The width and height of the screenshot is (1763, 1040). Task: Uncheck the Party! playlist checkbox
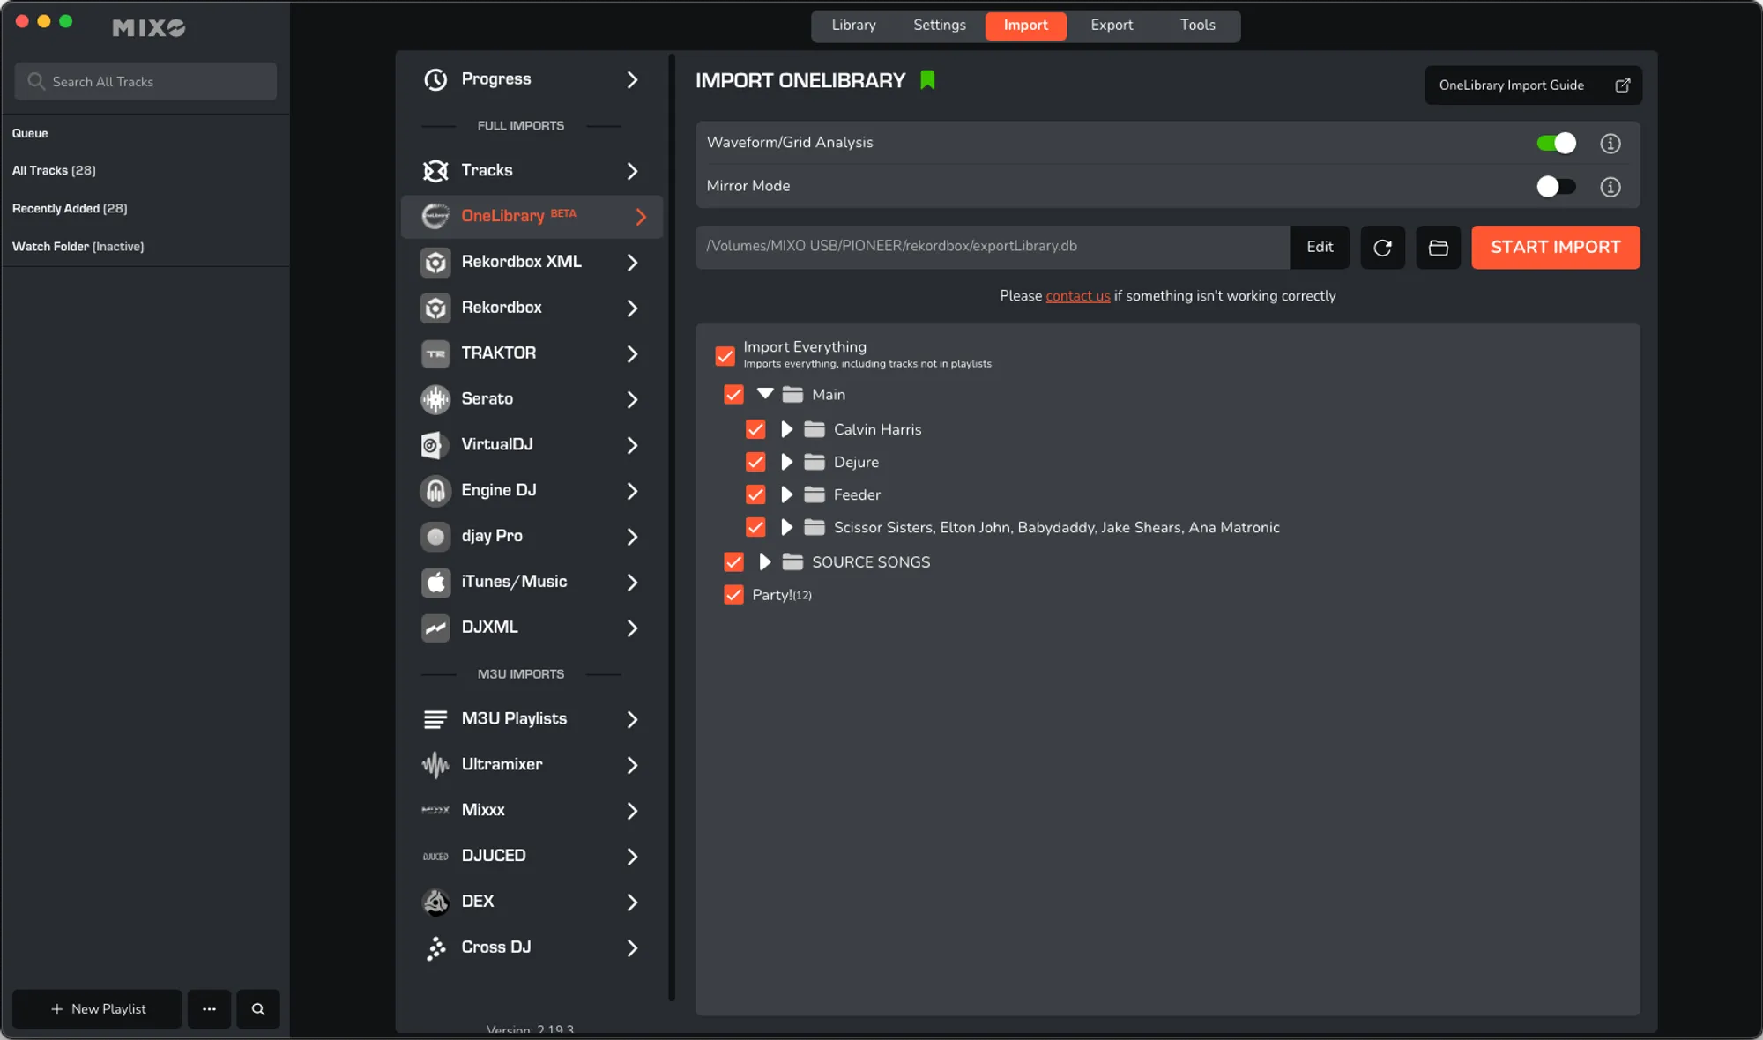coord(733,595)
